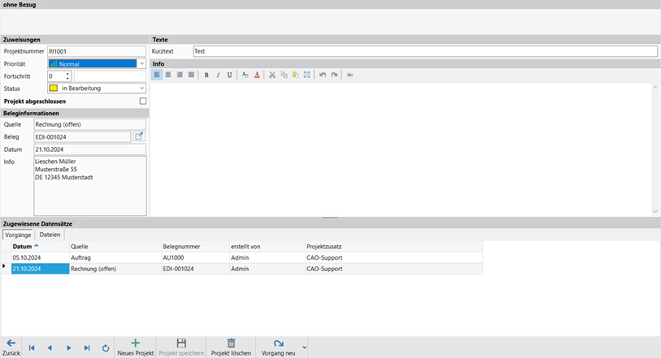Select the AU1000 Belegnummer cell
The width and height of the screenshot is (661, 358).
coord(196,257)
